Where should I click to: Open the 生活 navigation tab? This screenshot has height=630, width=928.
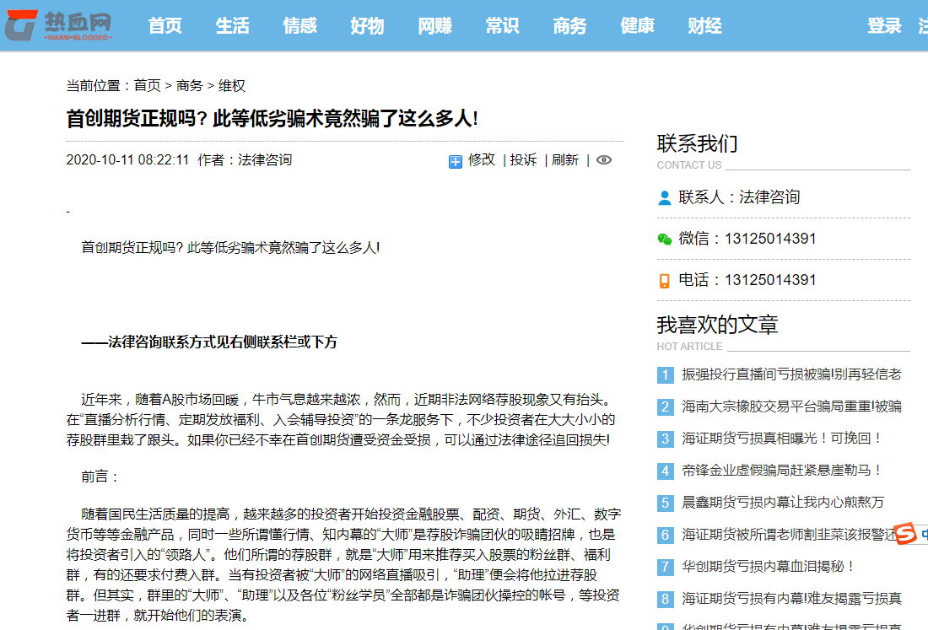tap(232, 25)
